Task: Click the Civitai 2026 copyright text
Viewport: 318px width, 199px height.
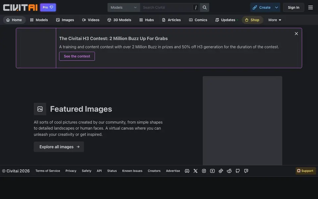Action: (16, 171)
